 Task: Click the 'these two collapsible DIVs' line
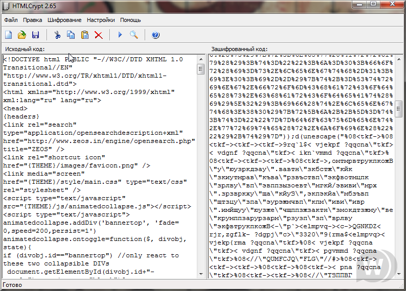coord(56,263)
